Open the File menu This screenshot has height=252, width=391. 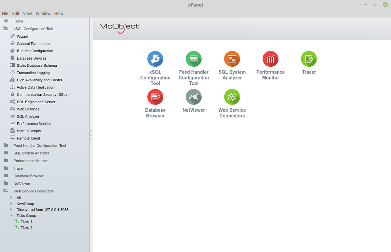click(x=5, y=13)
